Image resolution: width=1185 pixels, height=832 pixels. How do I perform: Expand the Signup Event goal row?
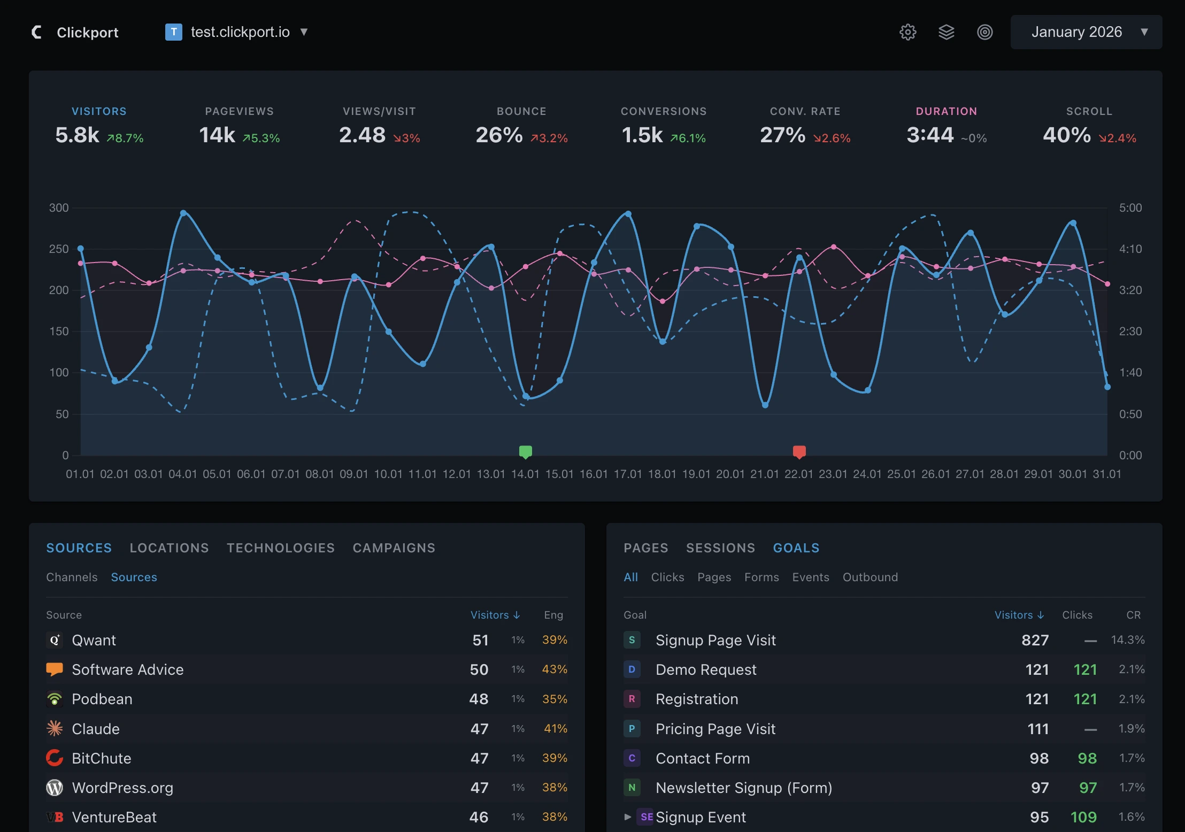pos(626,817)
